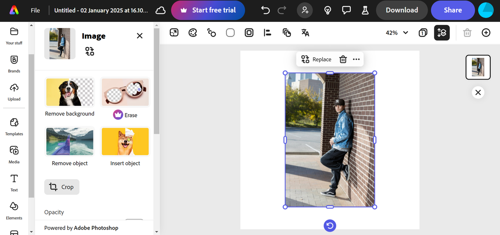The width and height of the screenshot is (500, 235).
Task: Start the free trial
Action: pyautogui.click(x=208, y=11)
